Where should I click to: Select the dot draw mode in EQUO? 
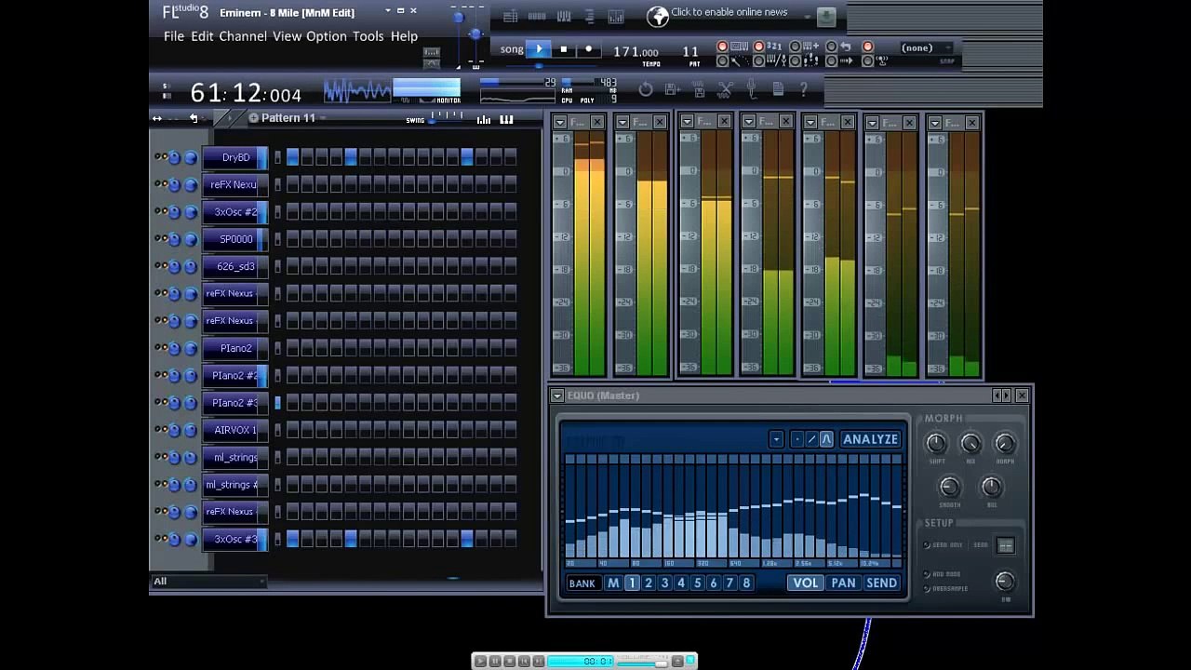coord(797,439)
